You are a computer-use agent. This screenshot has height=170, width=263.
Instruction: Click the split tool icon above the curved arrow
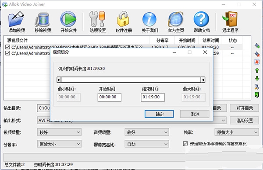click(x=257, y=87)
